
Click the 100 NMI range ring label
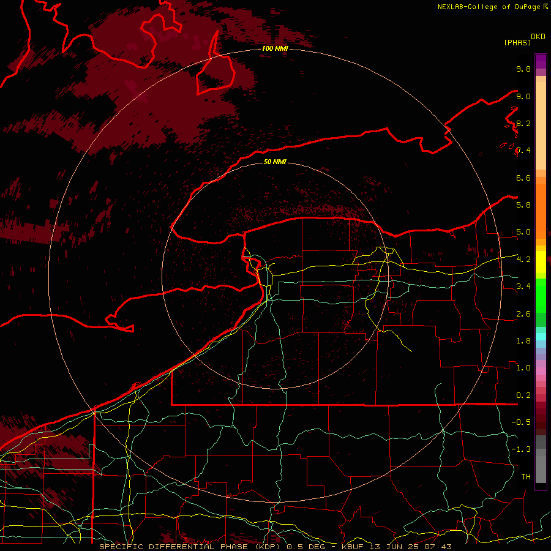coord(275,48)
